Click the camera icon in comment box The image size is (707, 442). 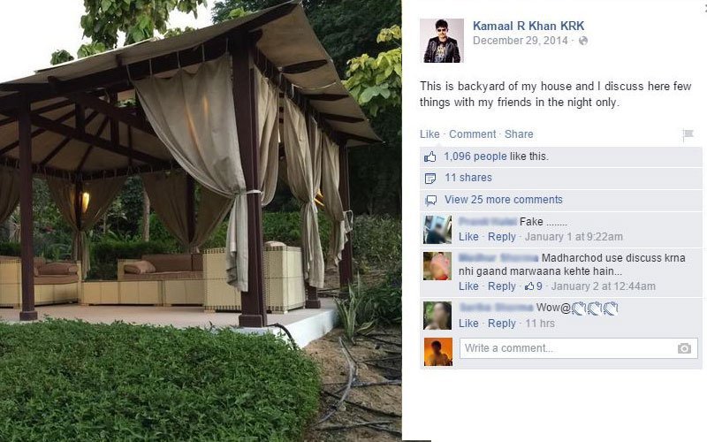(x=684, y=348)
